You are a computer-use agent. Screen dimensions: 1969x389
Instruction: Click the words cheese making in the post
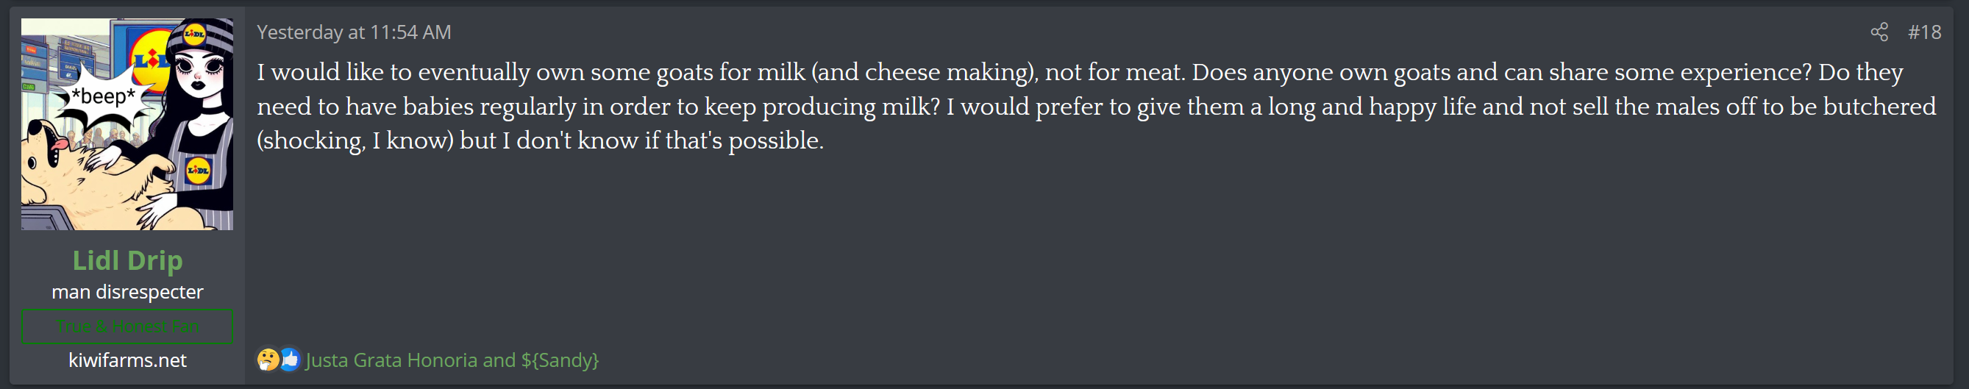(947, 73)
